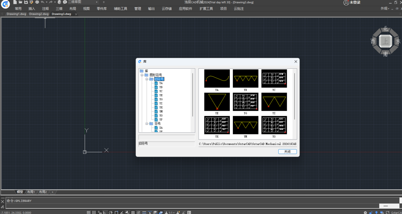Viewport: 402px width, 214px height.
Task: Collapse the 旧符号 tree node
Action: click(x=147, y=79)
